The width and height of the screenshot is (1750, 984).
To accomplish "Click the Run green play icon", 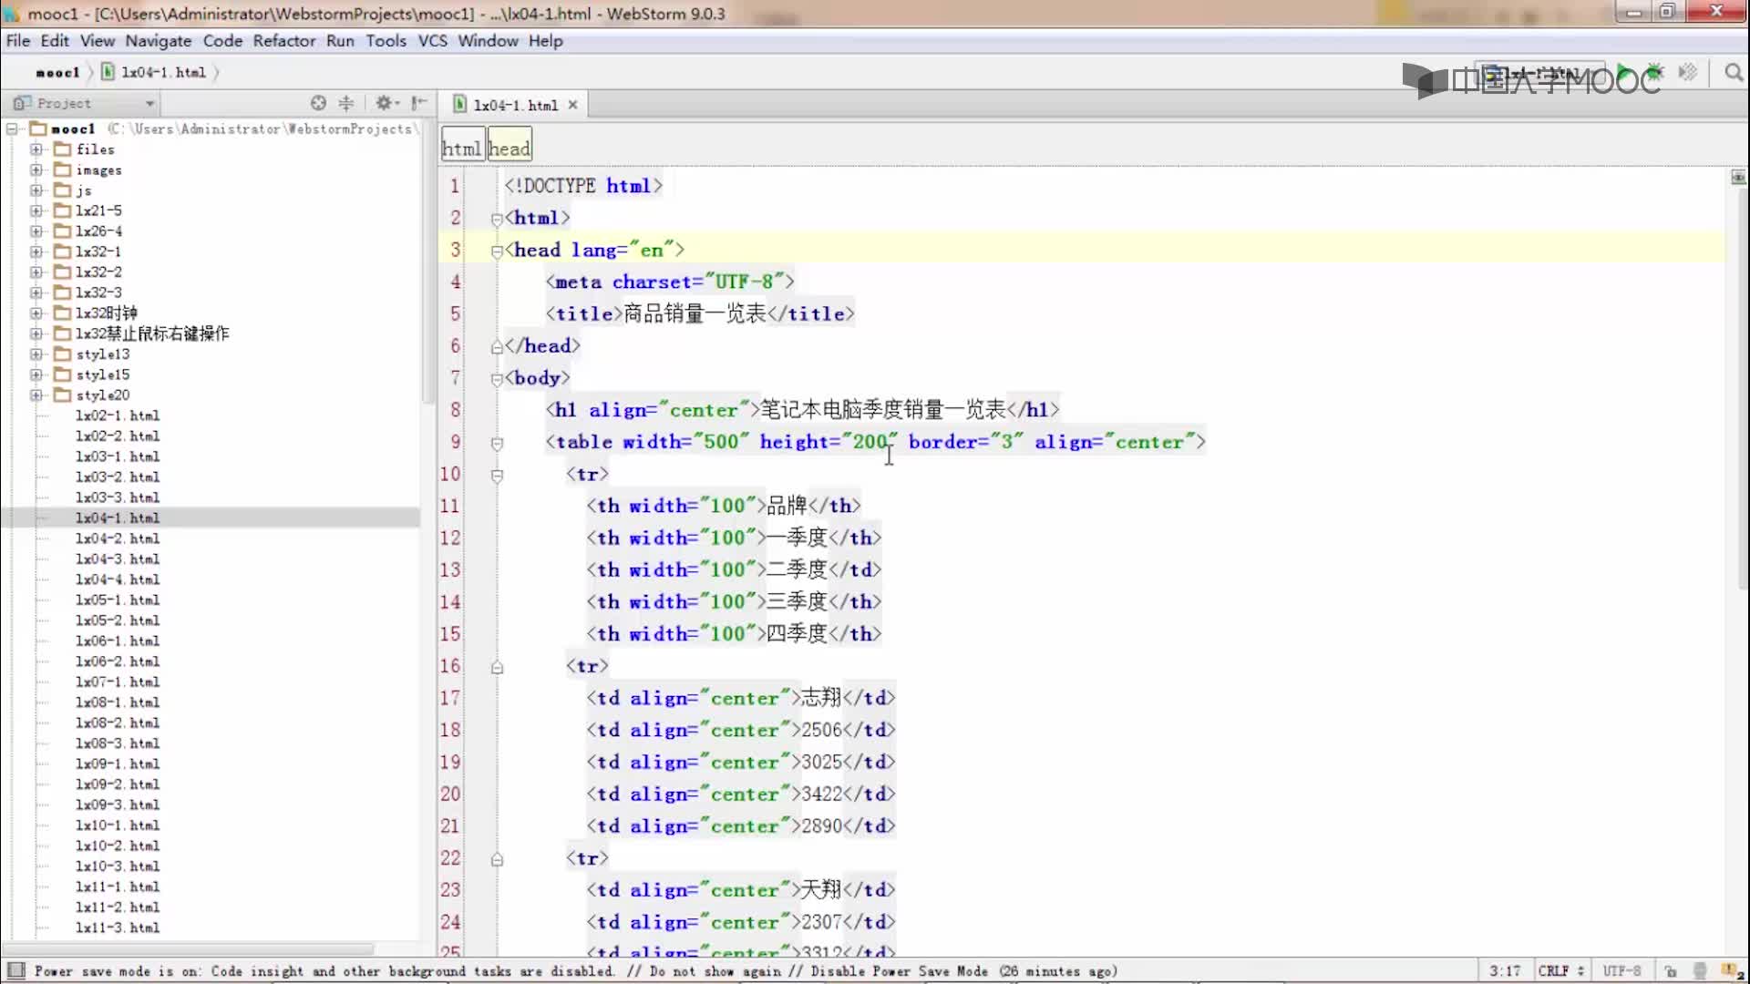I will pyautogui.click(x=1623, y=72).
